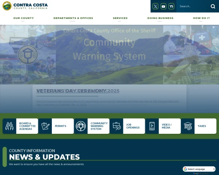Open the Services menu
The image size is (219, 175).
tap(120, 18)
